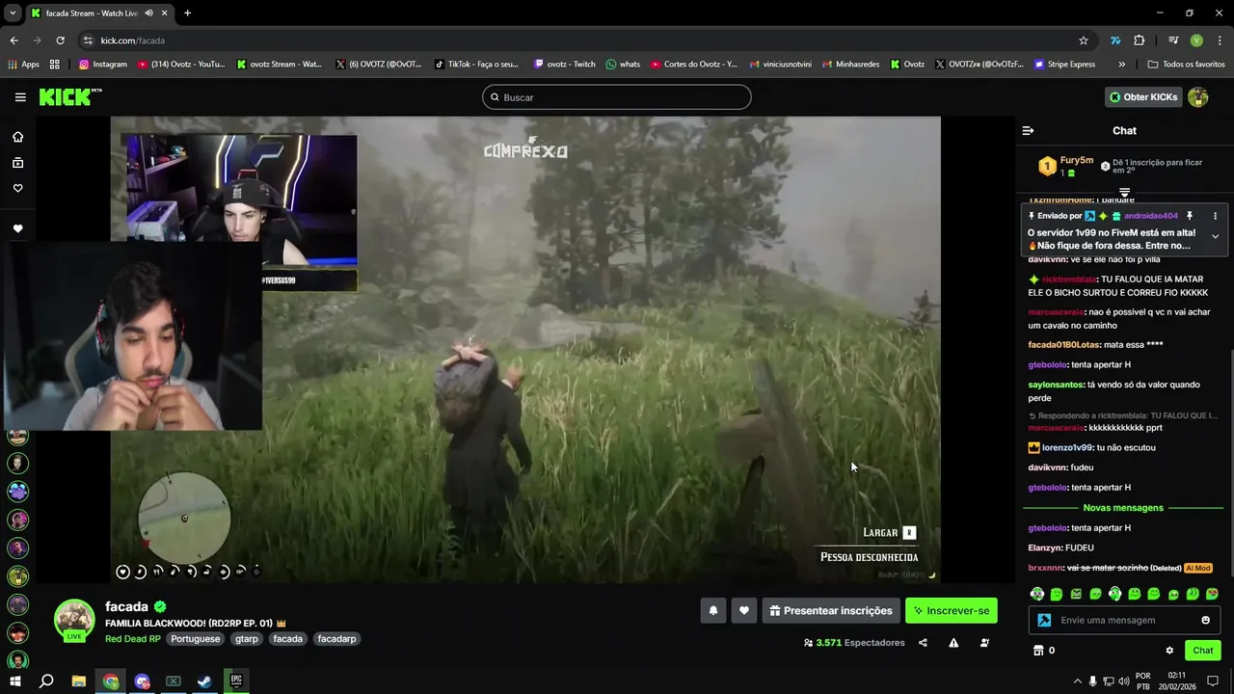Show hidden system tray icons
Screen dimensions: 1234x694
pyautogui.click(x=1078, y=681)
